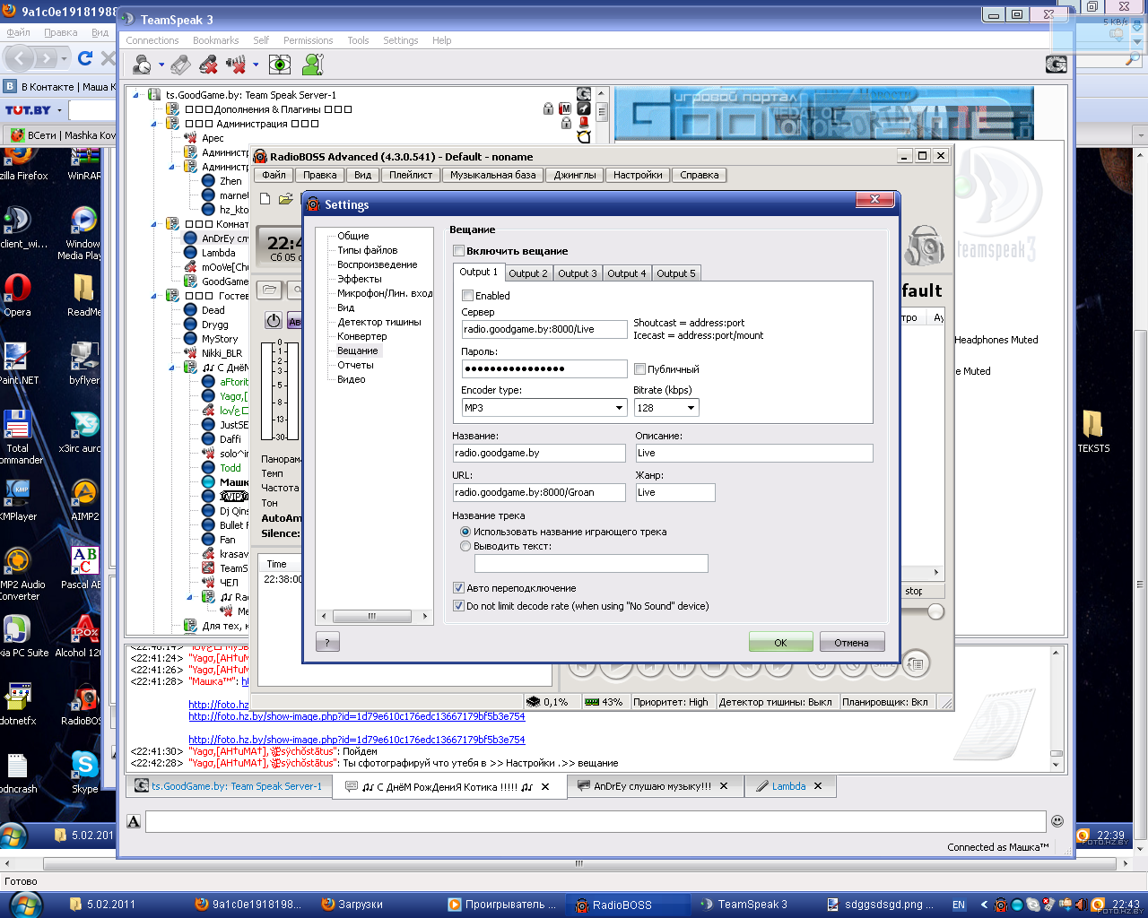Click the Жанр input field
Viewport: 1148px width, 918px height.
(675, 492)
